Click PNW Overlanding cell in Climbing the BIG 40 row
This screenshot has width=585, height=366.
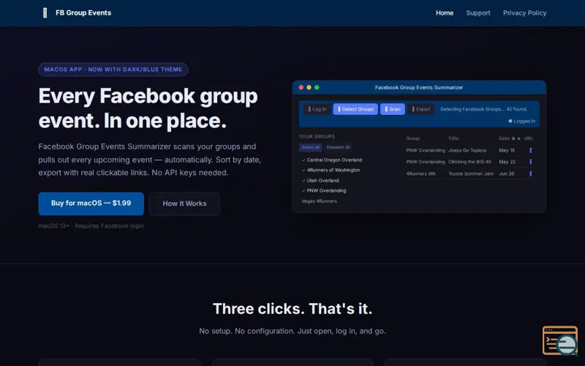[x=426, y=162]
